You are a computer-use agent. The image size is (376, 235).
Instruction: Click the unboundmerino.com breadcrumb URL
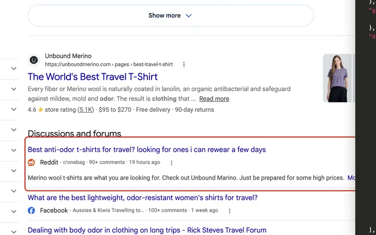(x=109, y=65)
